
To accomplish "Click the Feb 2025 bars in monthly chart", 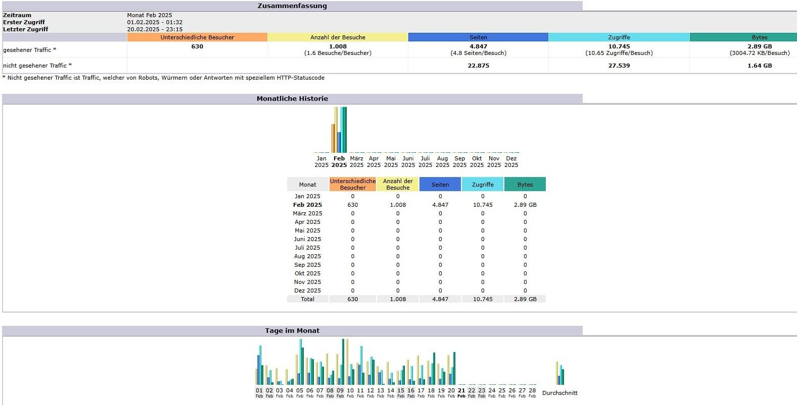I will click(339, 130).
